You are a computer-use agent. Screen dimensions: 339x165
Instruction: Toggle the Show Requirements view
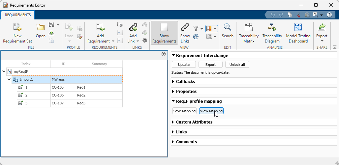coord(164,33)
